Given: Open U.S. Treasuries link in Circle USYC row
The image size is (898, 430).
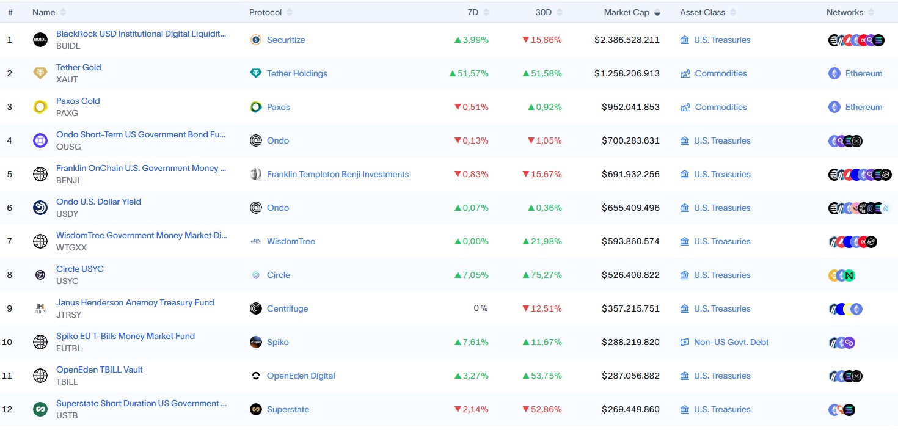Looking at the screenshot, I should click(x=722, y=275).
